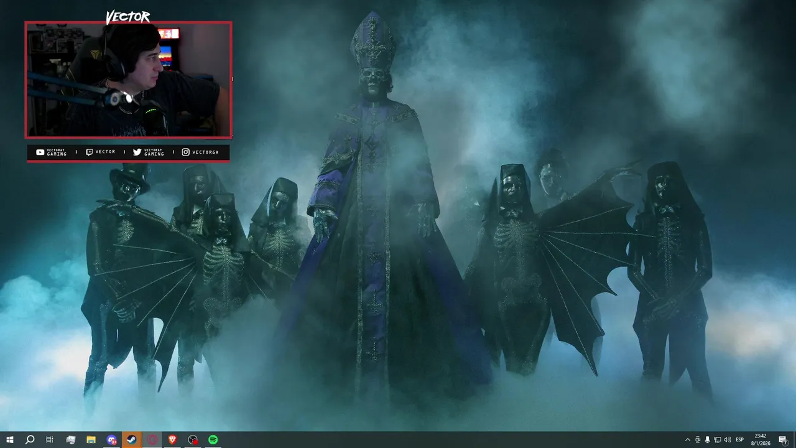Open Spotify from the taskbar
Image resolution: width=796 pixels, height=448 pixels.
coord(213,439)
